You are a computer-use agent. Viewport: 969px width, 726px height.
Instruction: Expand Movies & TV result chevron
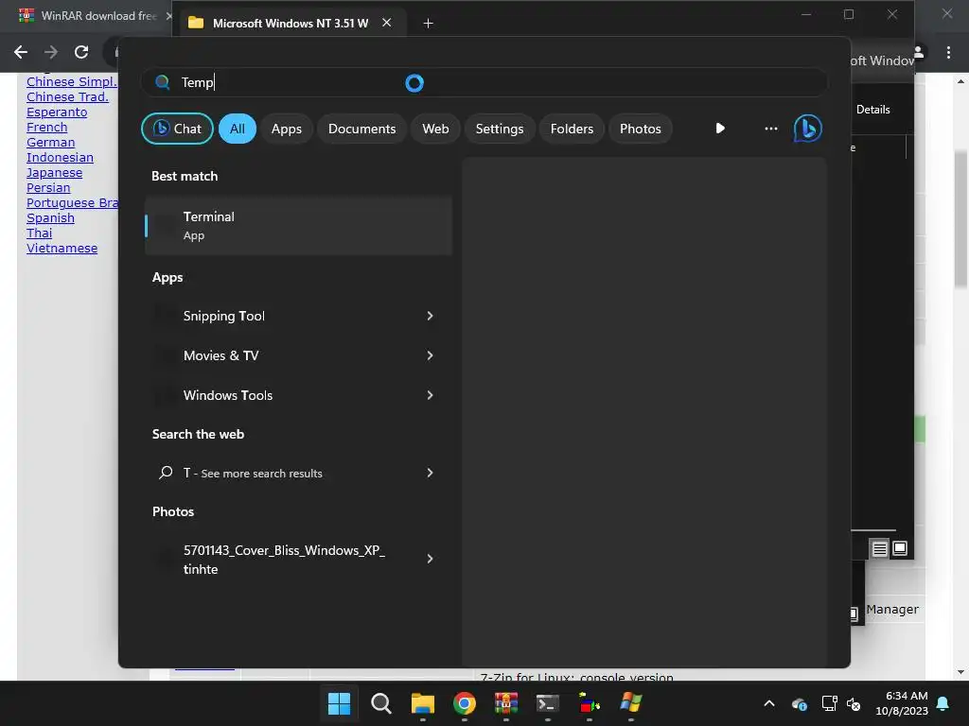[431, 355]
